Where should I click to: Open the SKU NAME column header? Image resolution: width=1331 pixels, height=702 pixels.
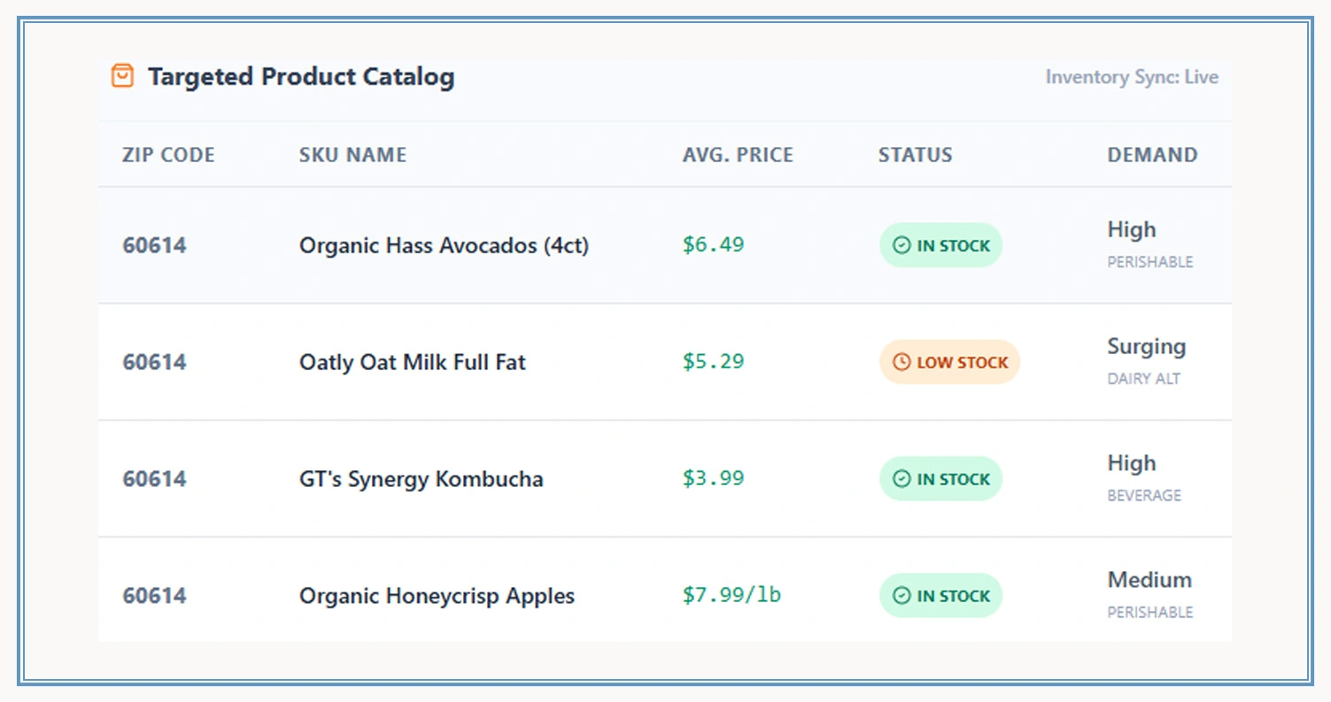pyautogui.click(x=352, y=154)
